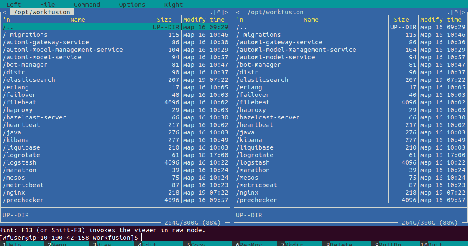Sort right panel by Name column
This screenshot has width=468, height=246.
click(311, 20)
